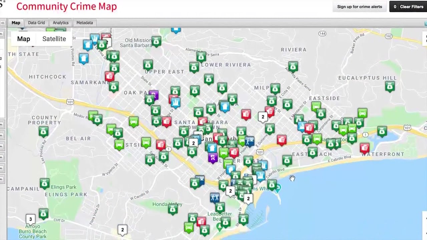Open the Analytics tab
The height and width of the screenshot is (240, 427).
pyautogui.click(x=61, y=23)
